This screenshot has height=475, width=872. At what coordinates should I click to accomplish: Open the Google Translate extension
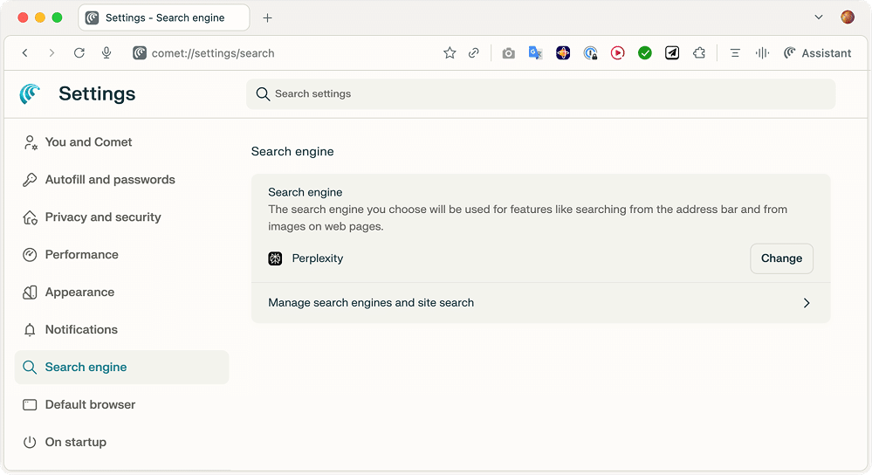pyautogui.click(x=536, y=53)
